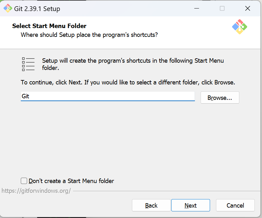Click into the Git folder name field
Viewport: 262px width, 218px height.
point(108,96)
